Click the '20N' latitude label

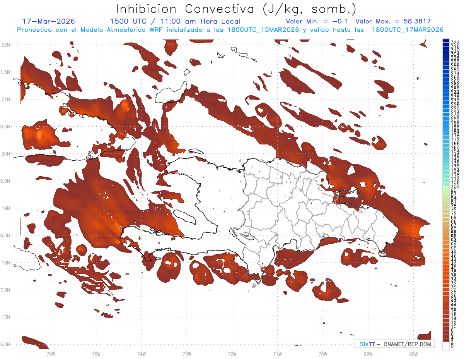point(6,154)
